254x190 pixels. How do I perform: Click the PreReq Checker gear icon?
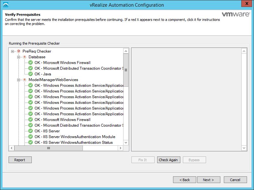[x=19, y=51]
